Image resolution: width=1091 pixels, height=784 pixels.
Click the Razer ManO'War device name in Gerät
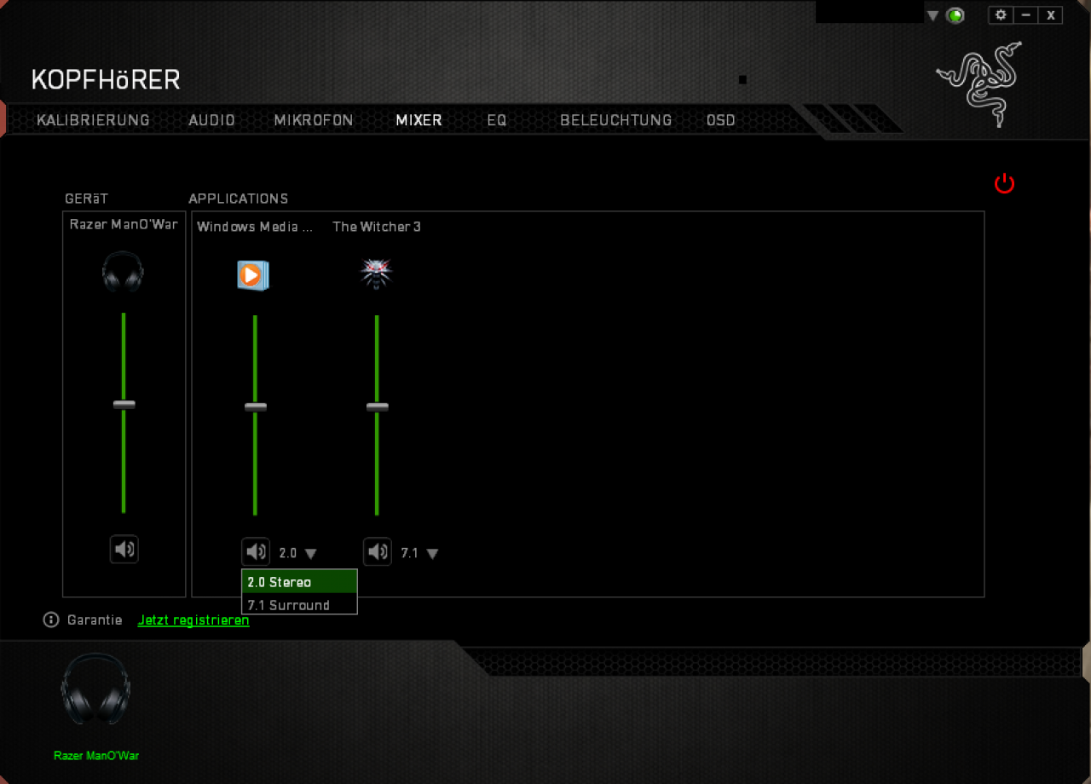124,224
